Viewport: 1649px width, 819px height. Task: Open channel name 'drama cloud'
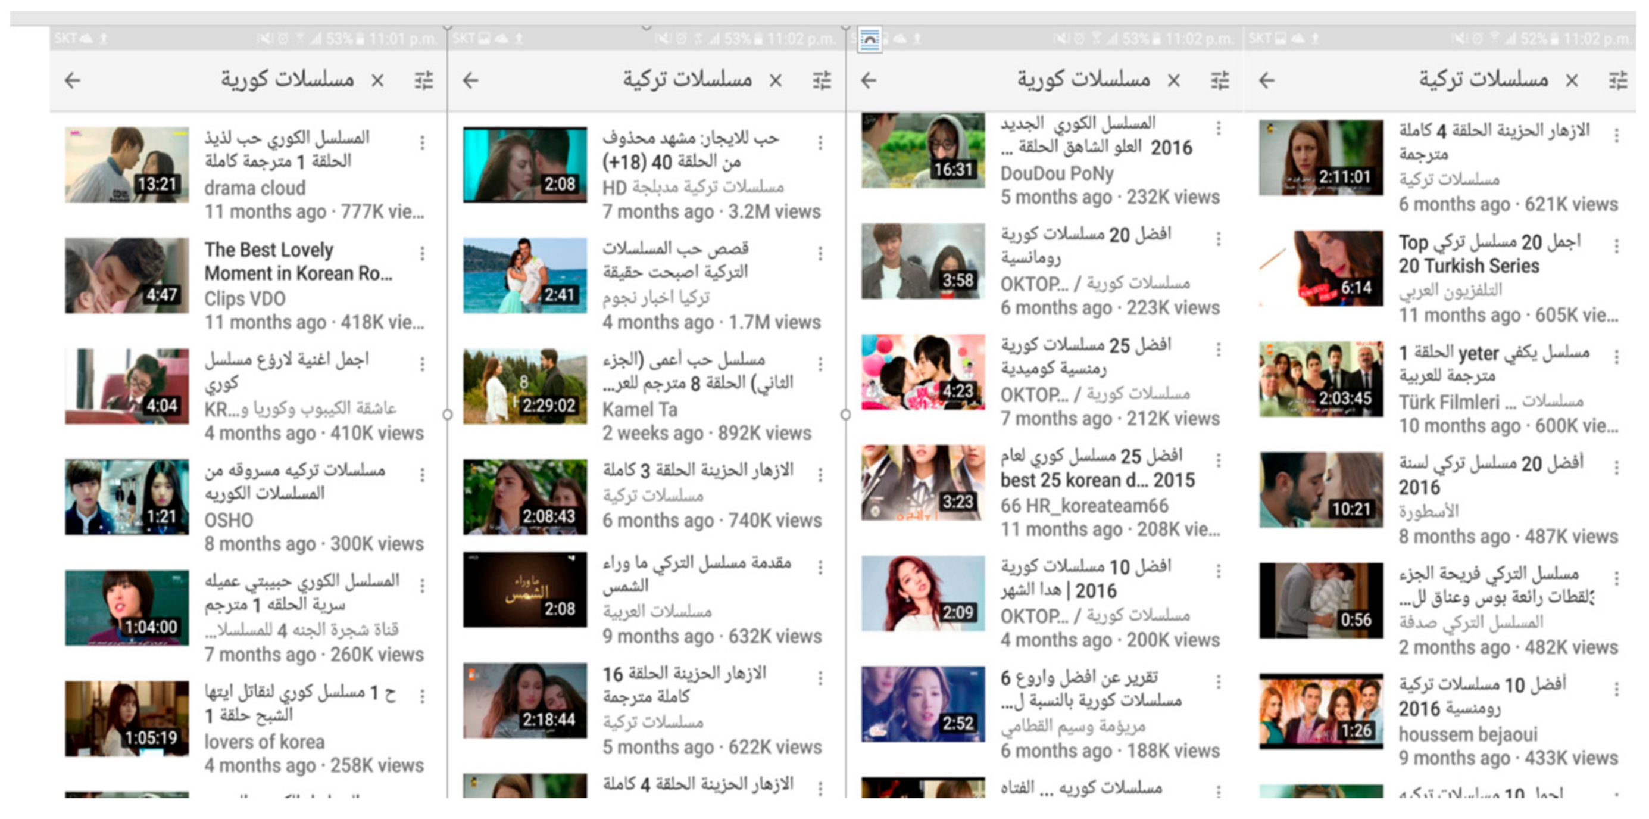[255, 188]
